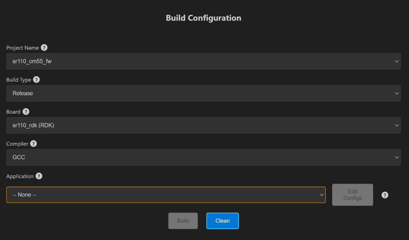
Task: Click the Build Configuration heading
Action: pos(204,18)
